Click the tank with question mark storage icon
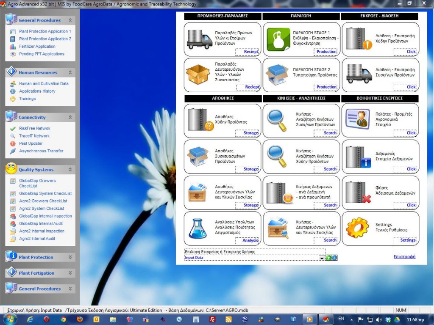This screenshot has height=325, width=434. point(200,119)
